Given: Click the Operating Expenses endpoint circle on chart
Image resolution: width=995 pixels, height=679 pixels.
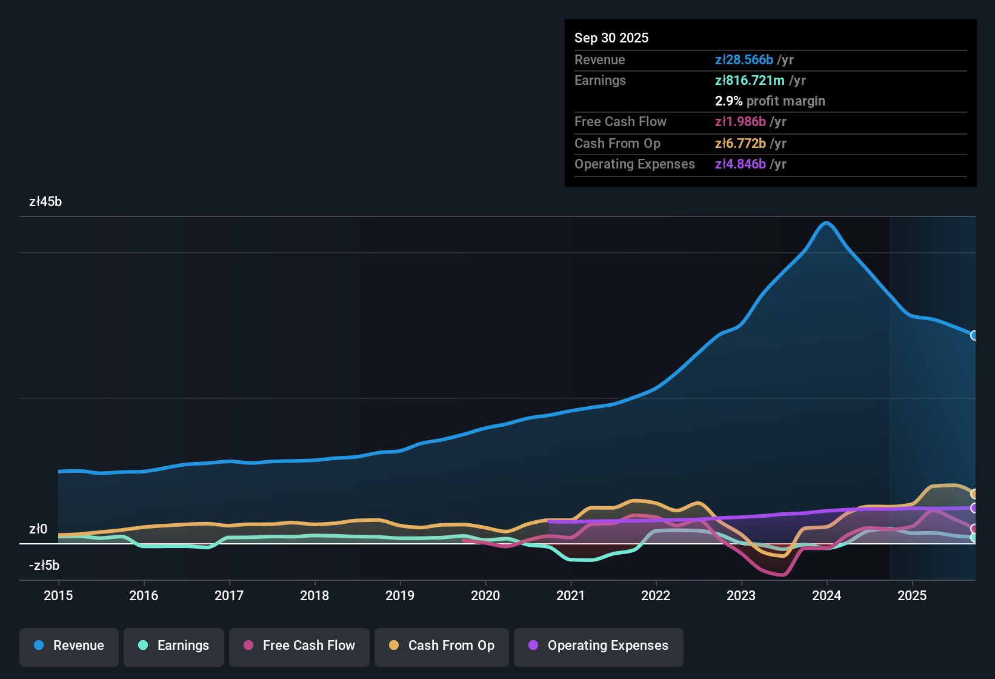Looking at the screenshot, I should tap(974, 508).
